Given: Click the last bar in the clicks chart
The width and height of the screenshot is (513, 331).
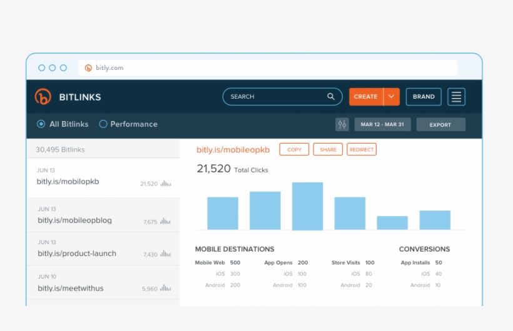Looking at the screenshot, I should click(x=435, y=220).
